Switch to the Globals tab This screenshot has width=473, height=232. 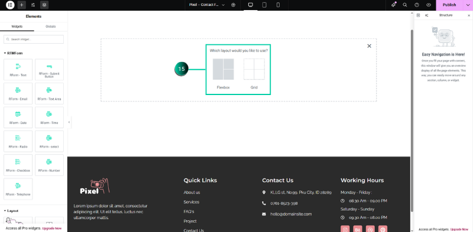[x=51, y=27]
